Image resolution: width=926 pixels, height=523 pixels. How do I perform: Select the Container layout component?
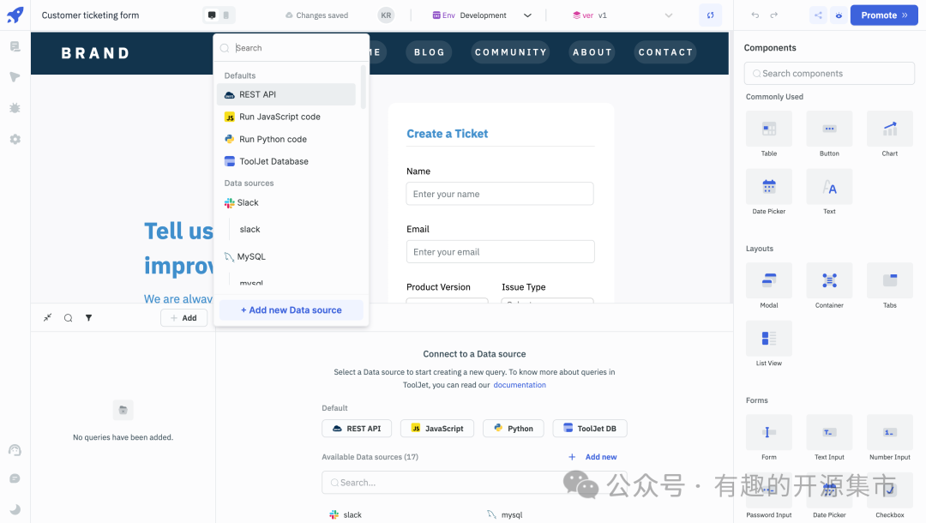(x=829, y=280)
